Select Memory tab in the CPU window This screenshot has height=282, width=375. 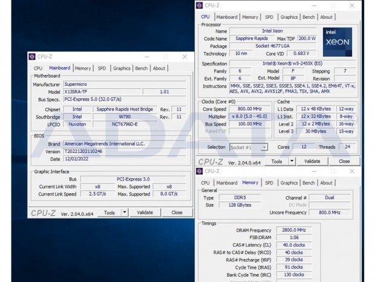pos(250,17)
